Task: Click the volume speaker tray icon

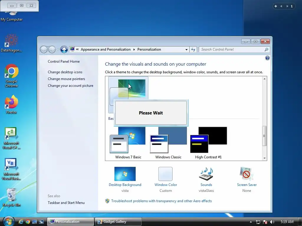Action: coord(272,222)
